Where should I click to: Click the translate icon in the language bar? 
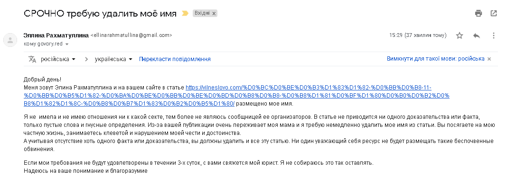click(x=32, y=59)
